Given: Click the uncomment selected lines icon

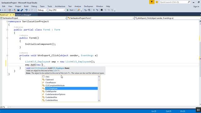Looking at the screenshot, I should [x=89, y=10].
